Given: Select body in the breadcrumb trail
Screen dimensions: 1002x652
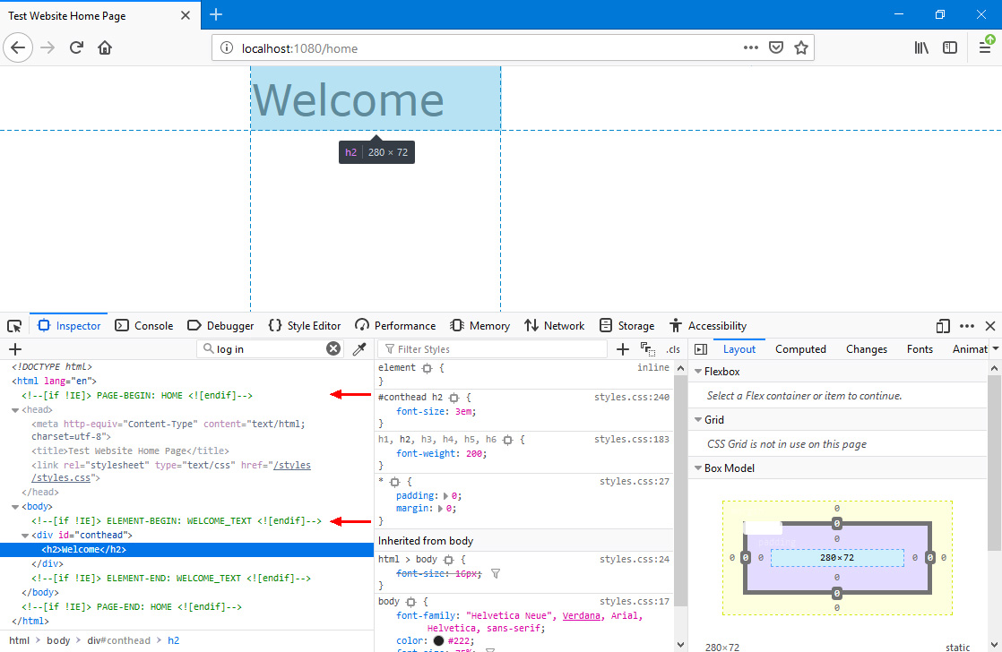Looking at the screenshot, I should (58, 640).
